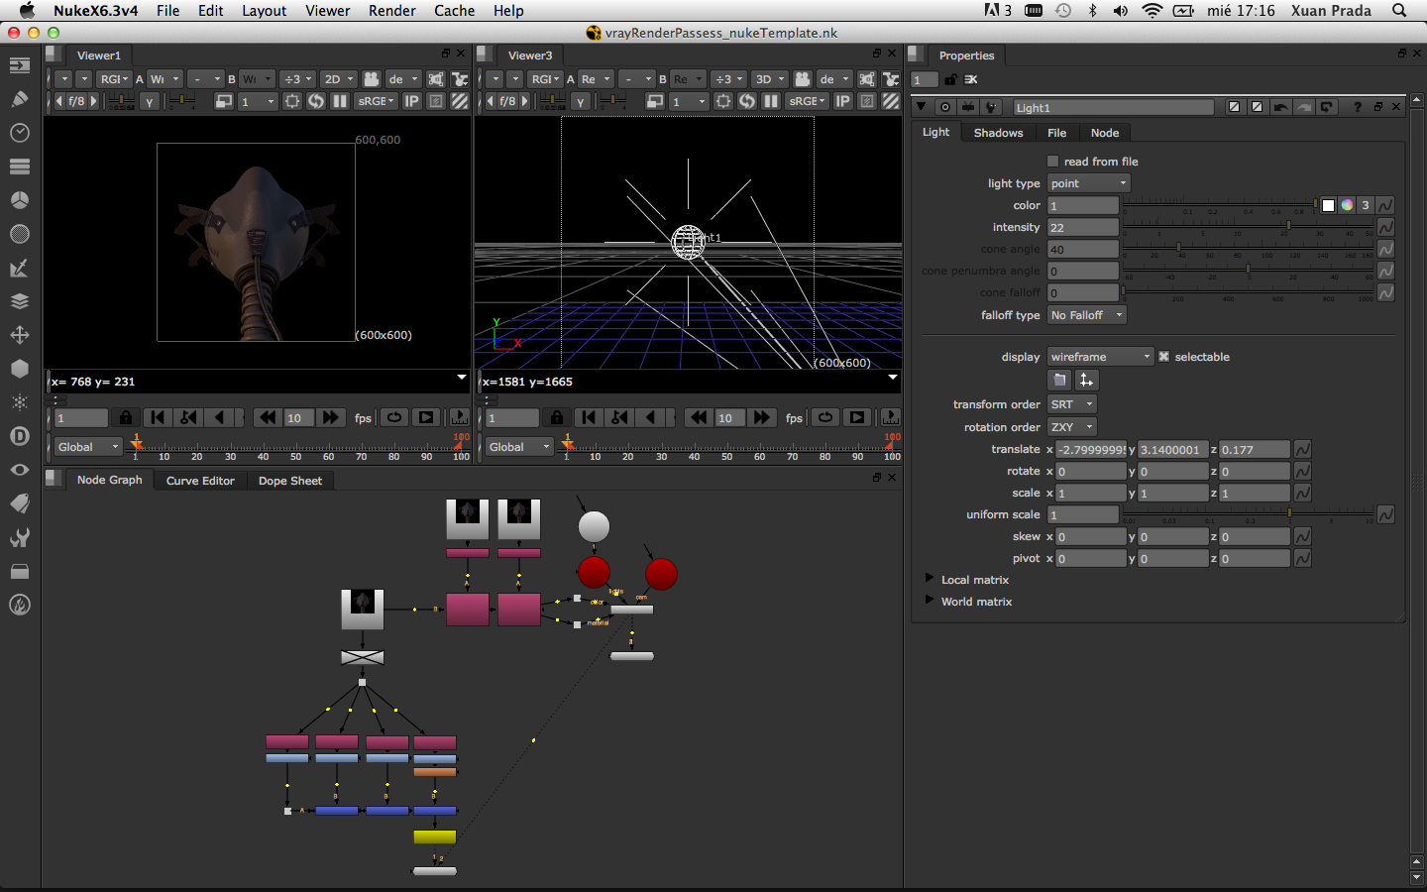Viewport: 1427px width, 892px height.
Task: Open the Deep nodes menu D icon
Action: 19,436
